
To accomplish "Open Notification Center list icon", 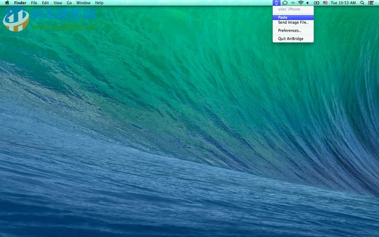I will pos(370,3).
